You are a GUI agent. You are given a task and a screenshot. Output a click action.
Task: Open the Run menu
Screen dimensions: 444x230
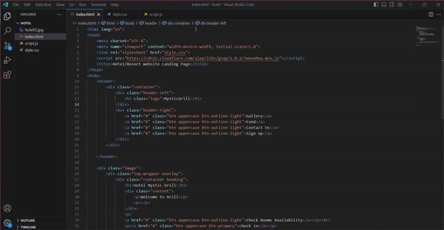[x=83, y=4]
